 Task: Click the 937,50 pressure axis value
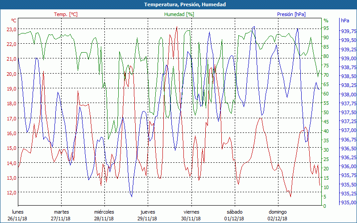pyautogui.click(x=349, y=112)
